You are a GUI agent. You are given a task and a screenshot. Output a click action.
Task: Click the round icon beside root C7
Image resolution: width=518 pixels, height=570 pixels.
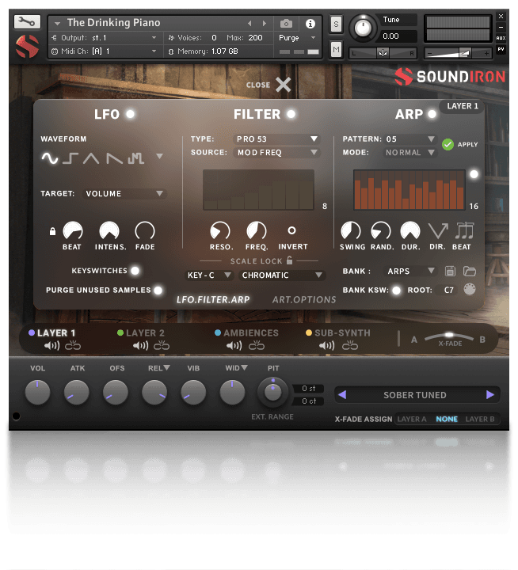[x=469, y=290]
